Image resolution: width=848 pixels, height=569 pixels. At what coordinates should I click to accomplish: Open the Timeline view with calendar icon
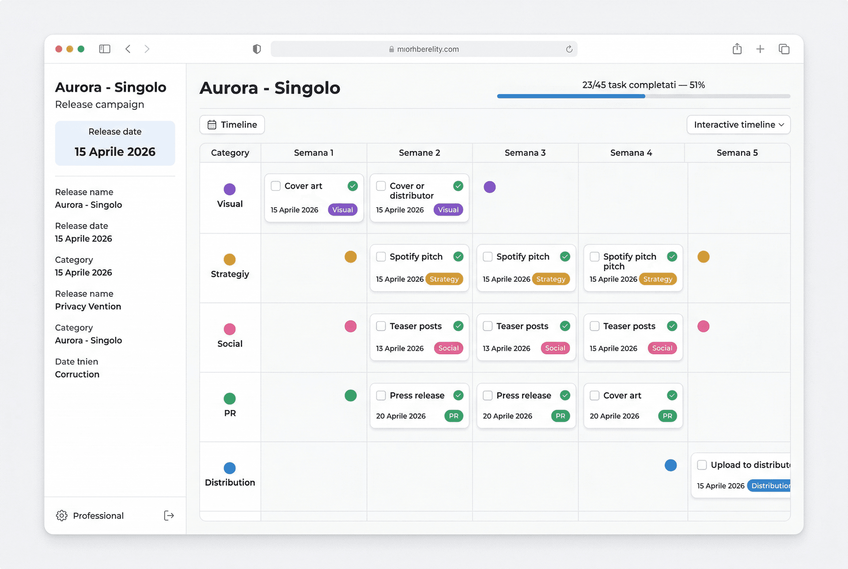coord(231,125)
